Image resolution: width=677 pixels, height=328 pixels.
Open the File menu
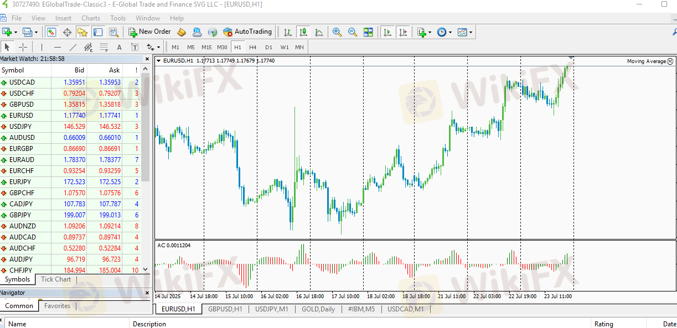17,18
